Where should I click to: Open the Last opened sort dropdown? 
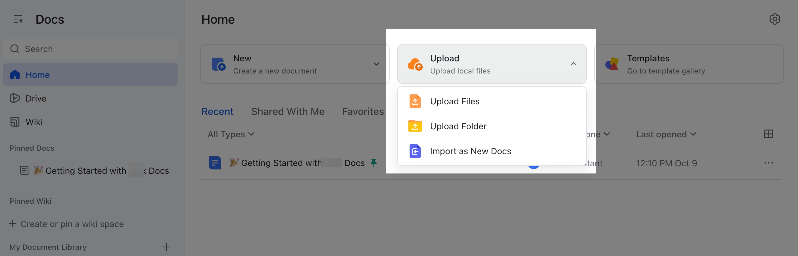tap(666, 134)
